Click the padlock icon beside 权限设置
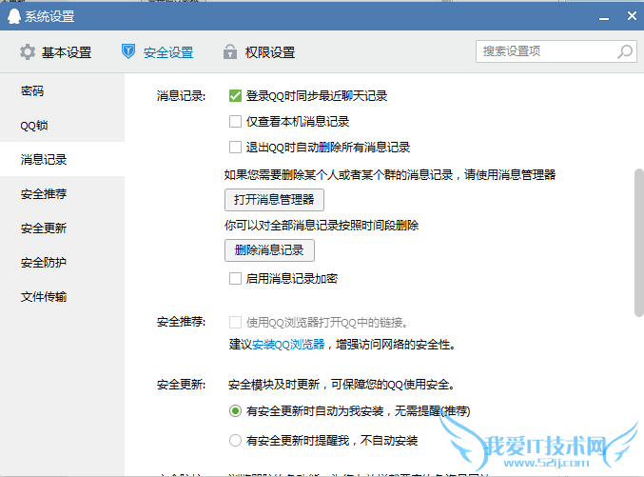Image resolution: width=644 pixels, height=477 pixels. click(x=230, y=51)
